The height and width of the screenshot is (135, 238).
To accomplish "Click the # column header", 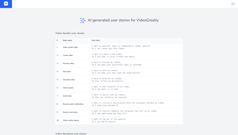I will tap(57, 40).
